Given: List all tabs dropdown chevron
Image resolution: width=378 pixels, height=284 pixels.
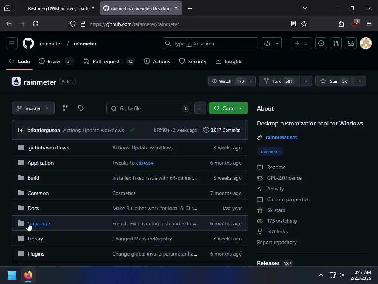Looking at the screenshot, I should tap(305, 8).
